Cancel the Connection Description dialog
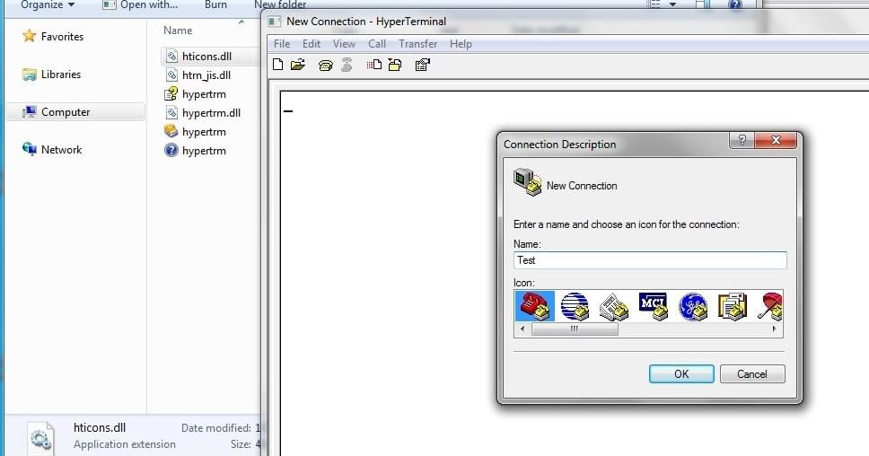The height and width of the screenshot is (456, 869). click(x=752, y=374)
